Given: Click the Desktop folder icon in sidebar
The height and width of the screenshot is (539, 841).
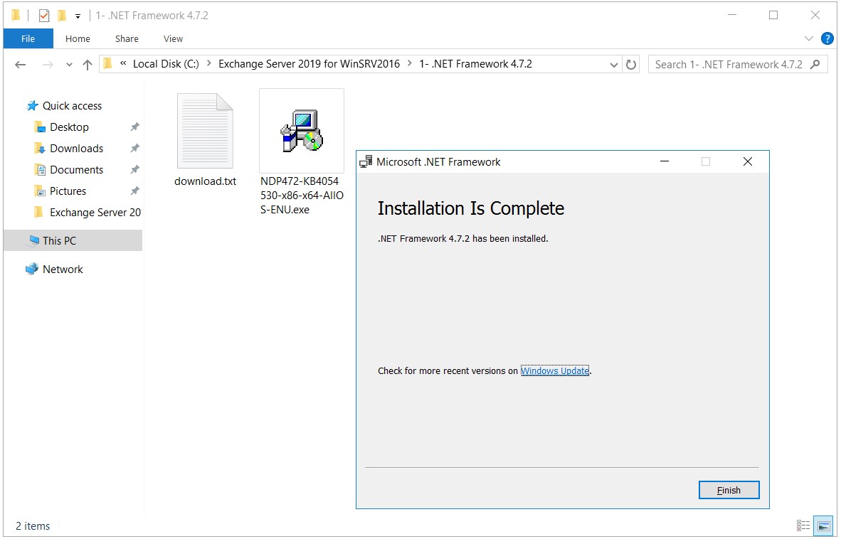Looking at the screenshot, I should tap(40, 127).
